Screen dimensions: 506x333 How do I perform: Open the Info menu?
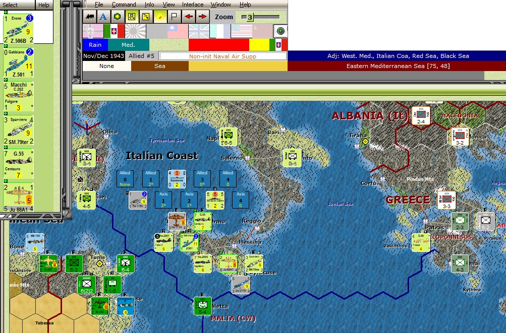(149, 5)
